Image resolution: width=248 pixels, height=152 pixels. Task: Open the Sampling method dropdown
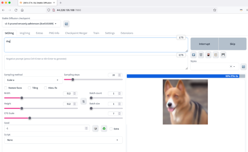pos(33,80)
